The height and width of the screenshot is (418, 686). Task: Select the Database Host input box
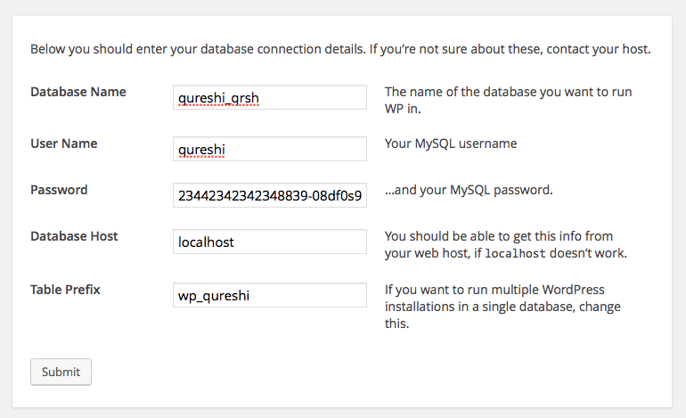(x=269, y=242)
